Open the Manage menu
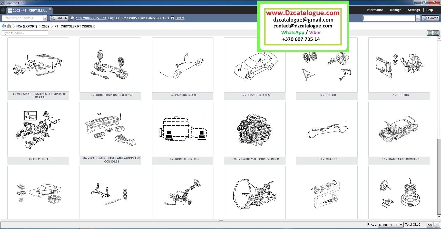441x229 pixels. coord(396,10)
